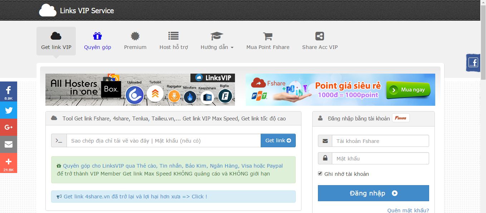
Task: Share on Facebook via left sidebar
Action: [9, 91]
